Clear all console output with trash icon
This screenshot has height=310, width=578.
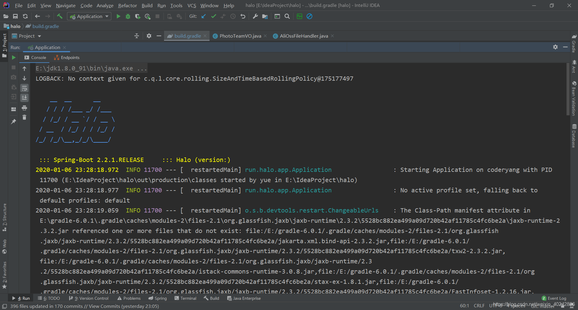point(24,117)
